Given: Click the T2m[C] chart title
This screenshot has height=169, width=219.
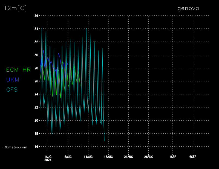Looking at the screenshot, I should (15, 8).
